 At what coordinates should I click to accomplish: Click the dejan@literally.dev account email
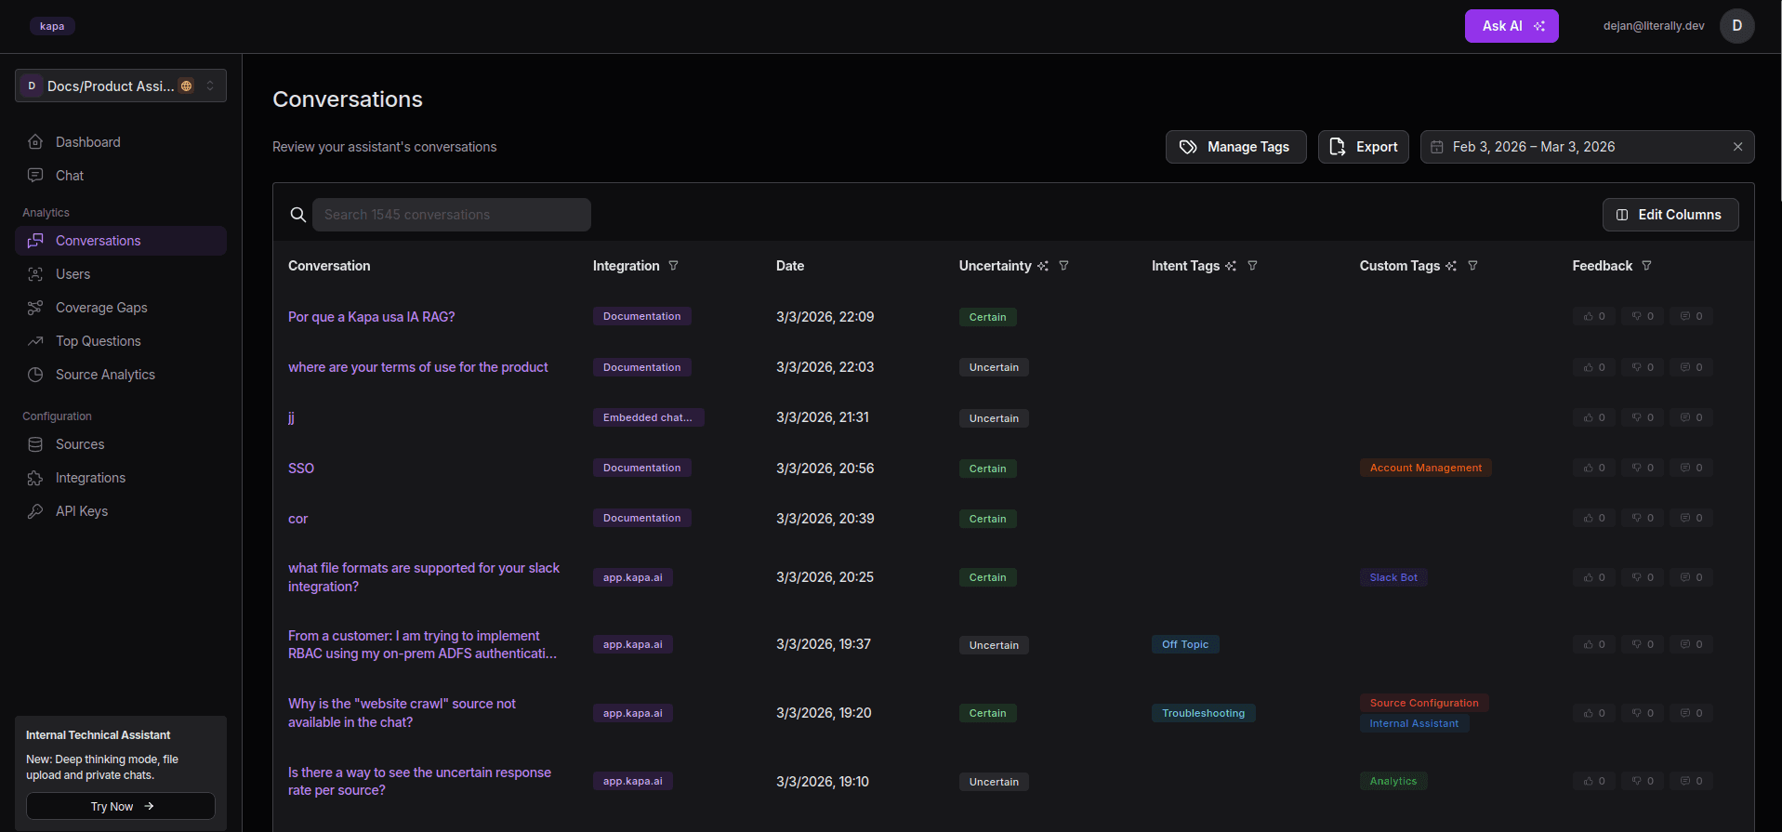click(1654, 26)
